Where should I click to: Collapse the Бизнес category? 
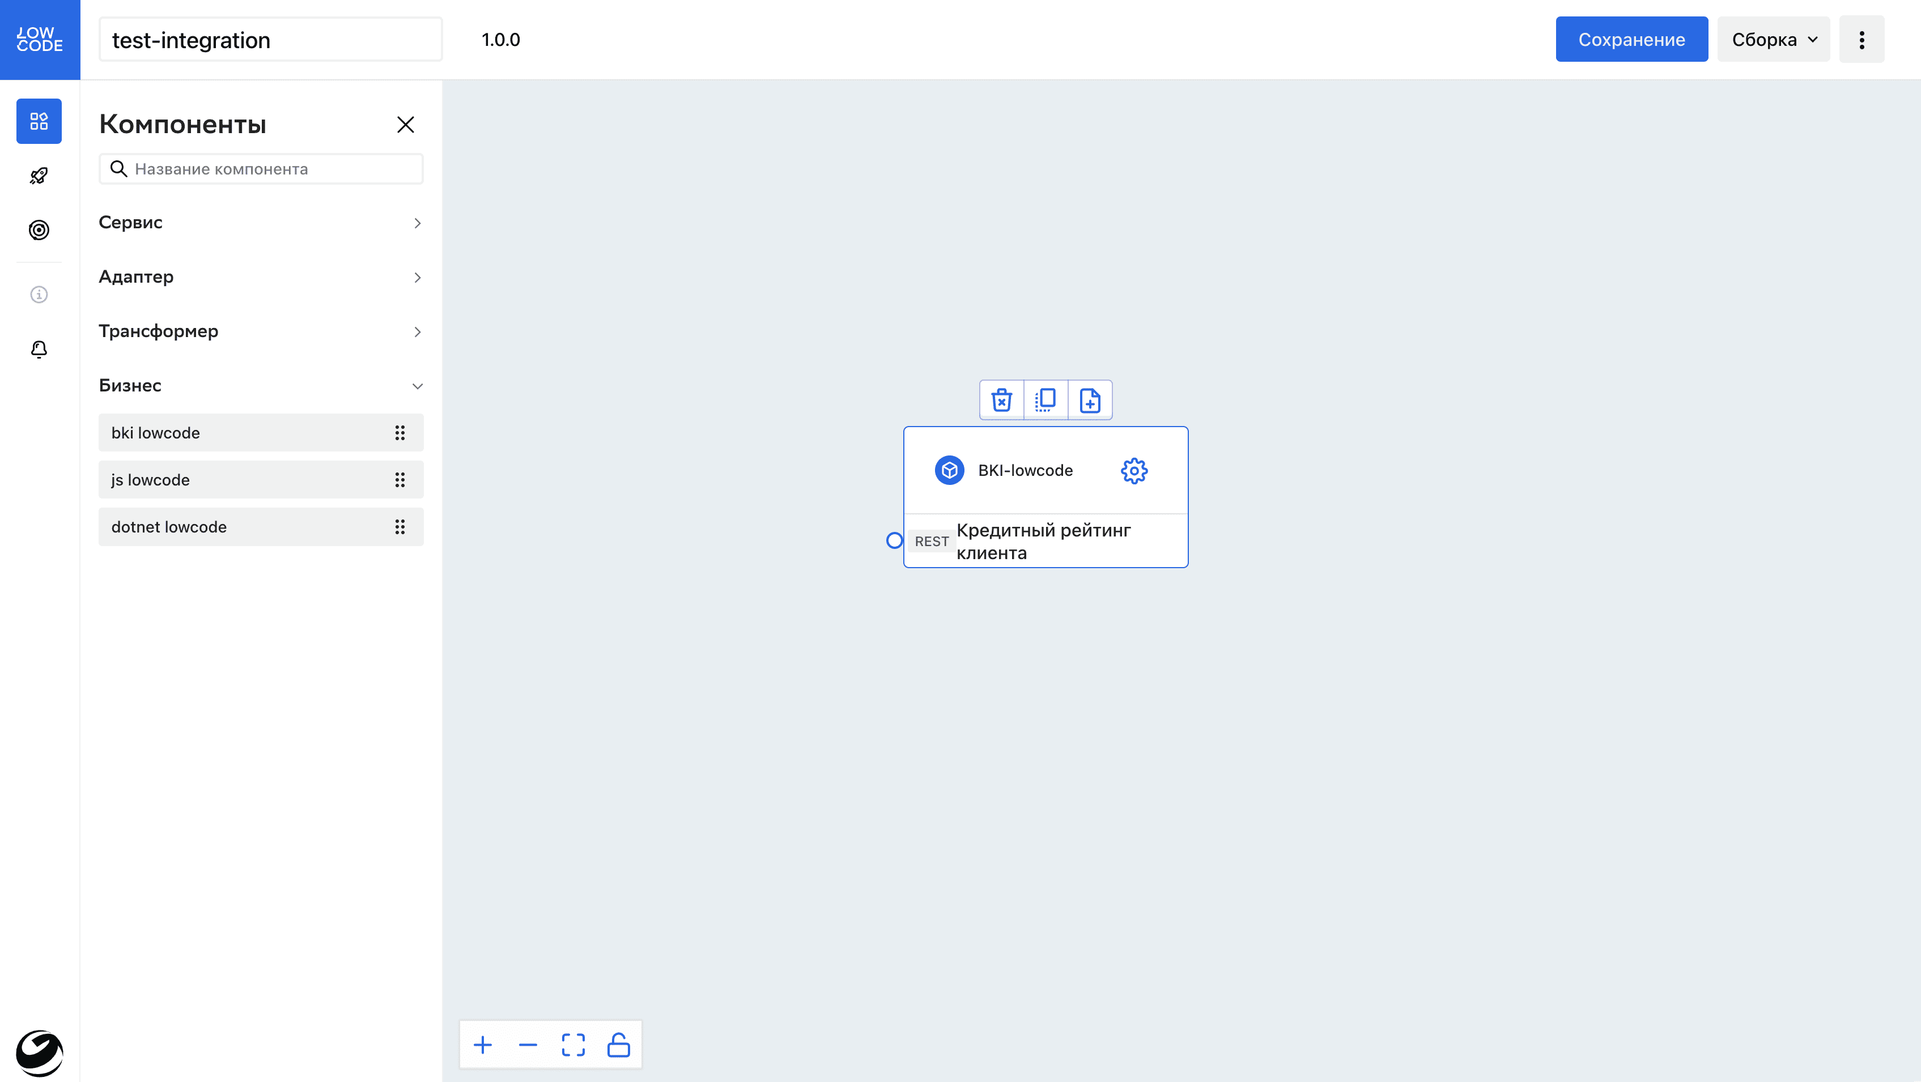260,386
